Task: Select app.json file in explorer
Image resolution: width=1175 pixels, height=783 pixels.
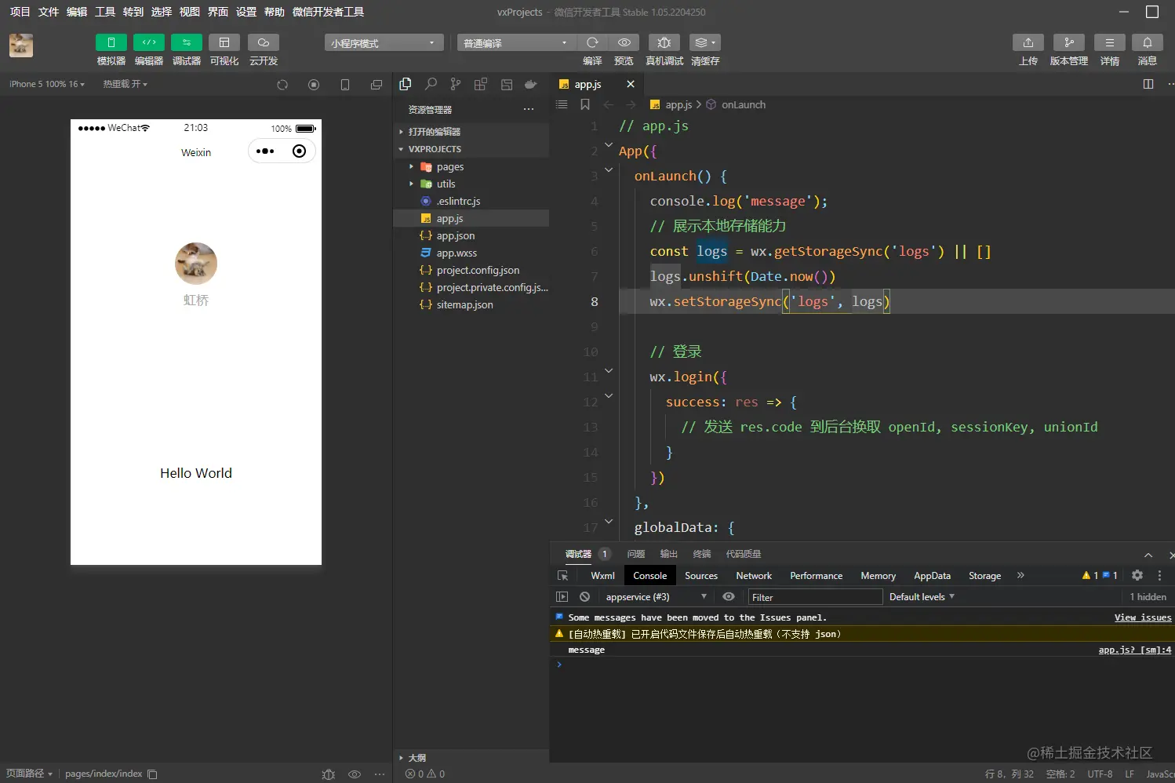Action: point(455,236)
